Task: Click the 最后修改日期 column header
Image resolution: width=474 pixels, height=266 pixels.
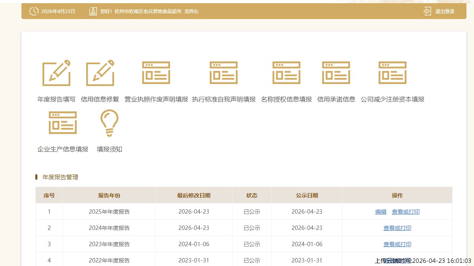Action: pos(194,195)
